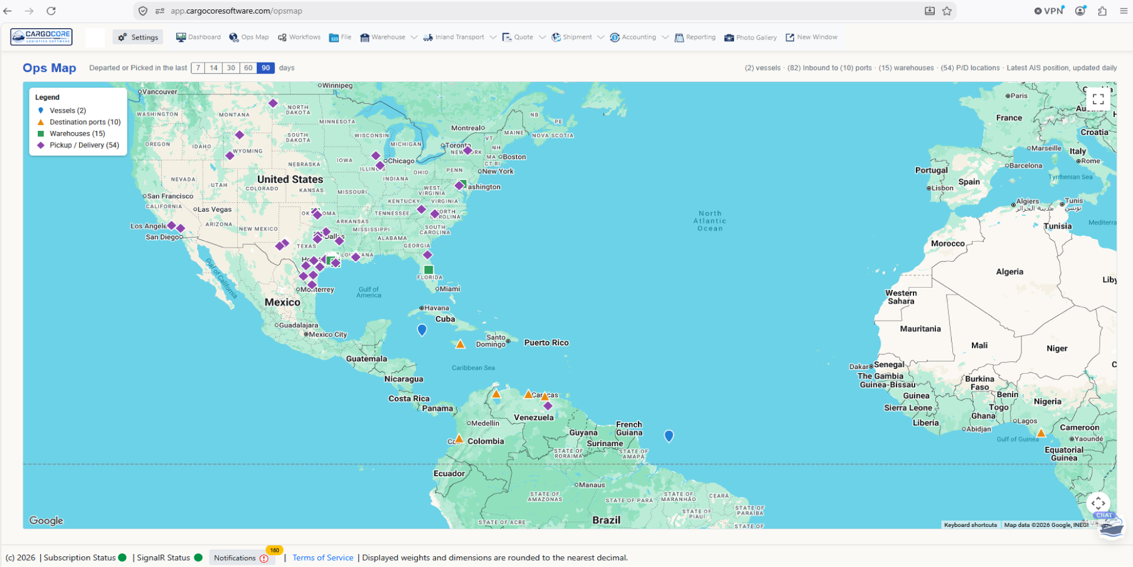
Task: Click the Ops Map page heading
Action: click(x=50, y=68)
